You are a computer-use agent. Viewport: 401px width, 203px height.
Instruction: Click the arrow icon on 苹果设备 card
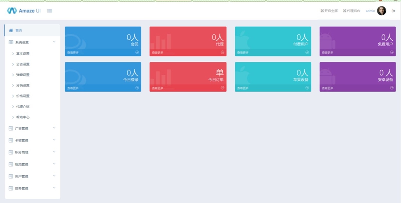pos(307,88)
